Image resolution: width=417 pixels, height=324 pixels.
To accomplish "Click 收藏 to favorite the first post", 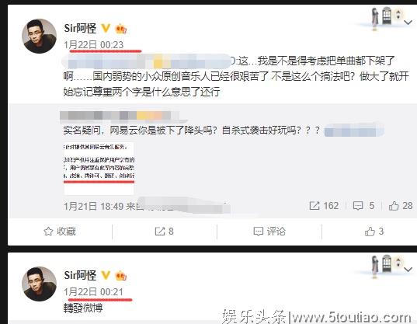I will coord(60,232).
